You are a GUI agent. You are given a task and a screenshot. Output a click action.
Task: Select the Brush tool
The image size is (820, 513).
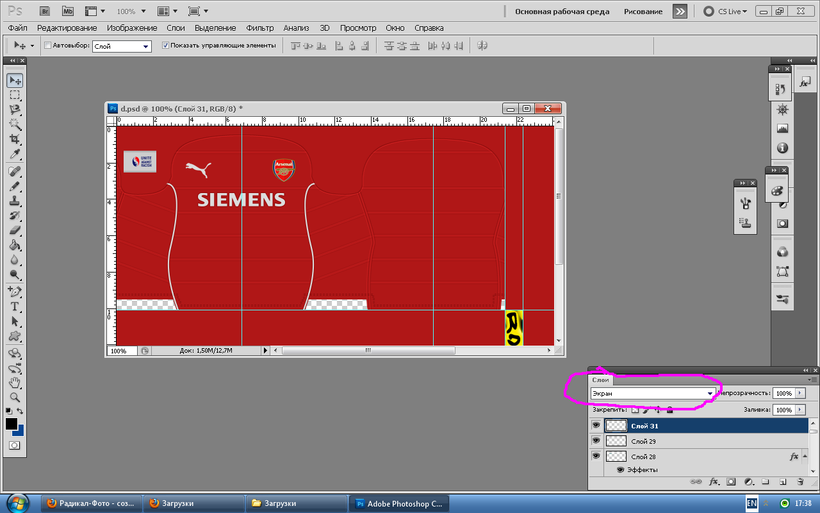point(14,186)
